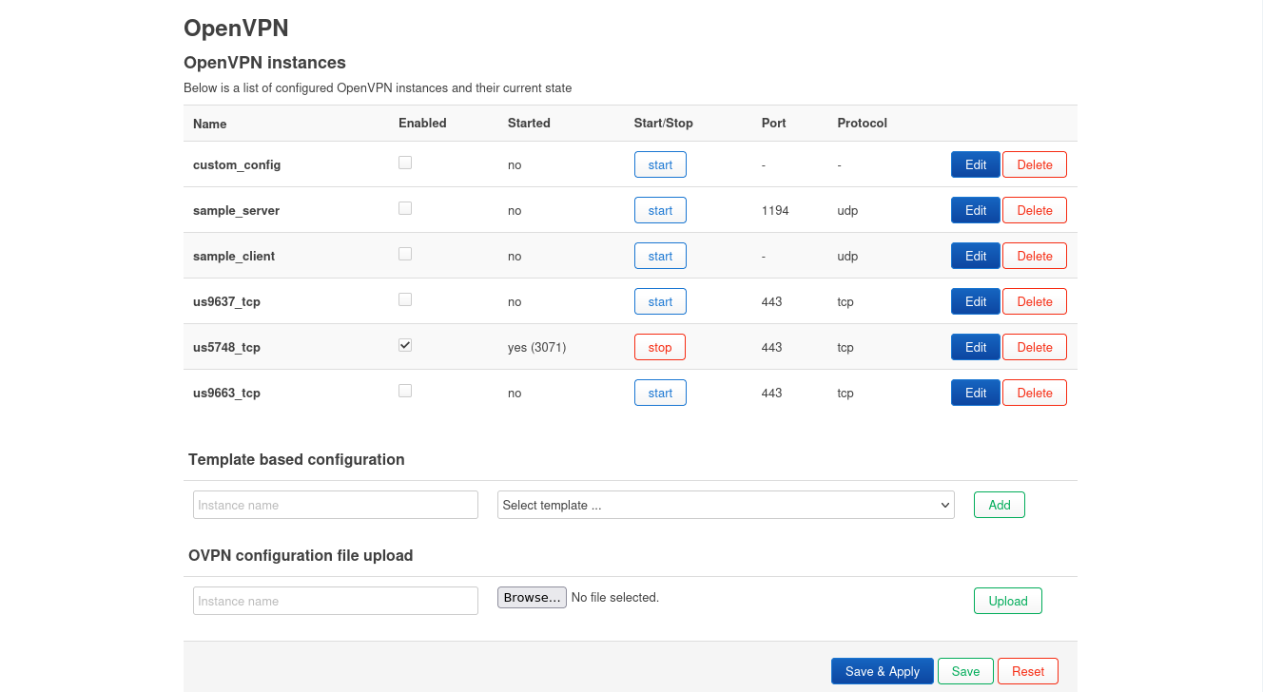The image size is (1263, 692).
Task: Click the us9663_tcp name cell
Action: 226,393
